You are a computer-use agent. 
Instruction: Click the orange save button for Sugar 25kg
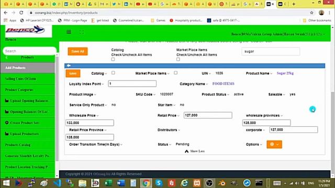73,73
